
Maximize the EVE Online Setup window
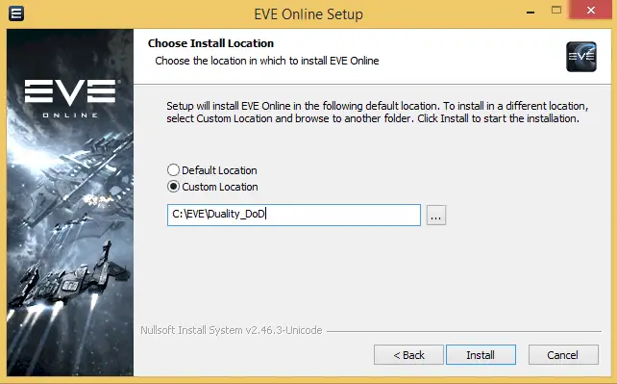556,11
